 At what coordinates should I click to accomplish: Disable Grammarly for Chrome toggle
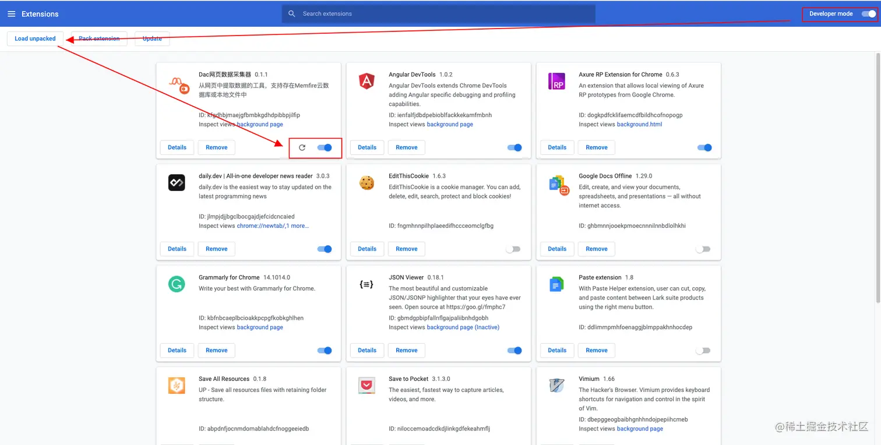click(325, 350)
